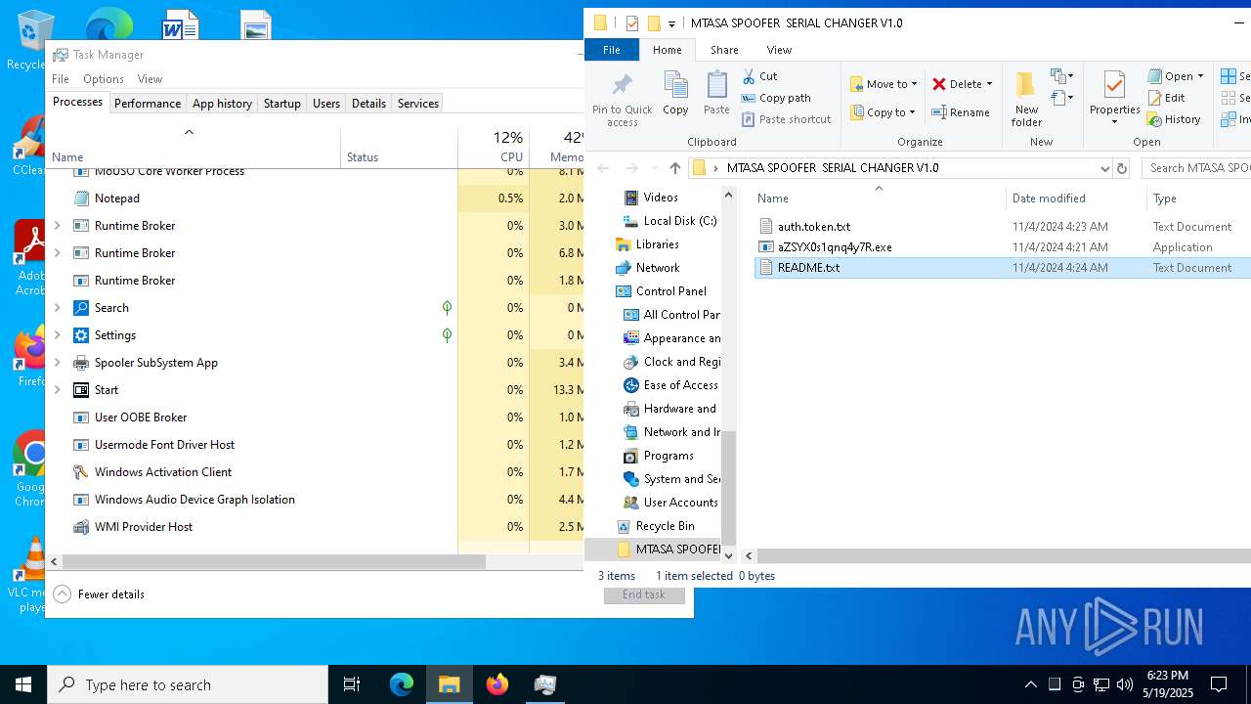The image size is (1251, 704).
Task: Open Task Manager Services tab
Action: (418, 104)
